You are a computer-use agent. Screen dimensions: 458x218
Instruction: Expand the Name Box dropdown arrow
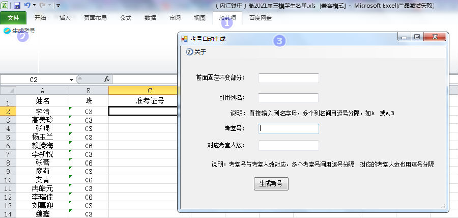(x=71, y=80)
